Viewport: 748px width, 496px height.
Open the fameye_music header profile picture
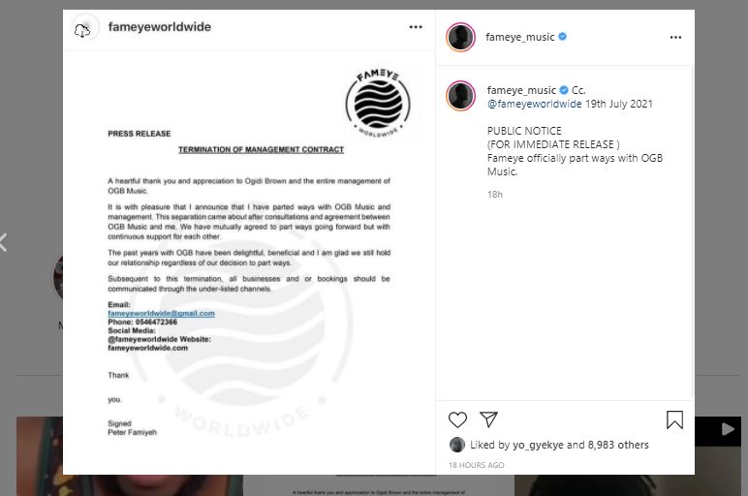pyautogui.click(x=461, y=37)
